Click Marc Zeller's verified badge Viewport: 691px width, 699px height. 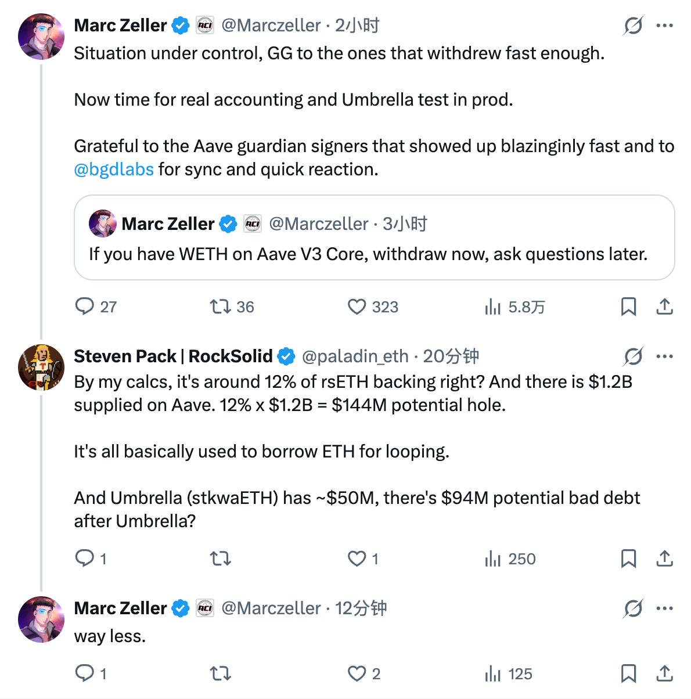tap(180, 25)
